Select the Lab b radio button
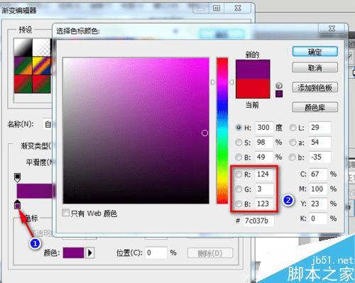The height and width of the screenshot is (283, 355). coord(293,157)
